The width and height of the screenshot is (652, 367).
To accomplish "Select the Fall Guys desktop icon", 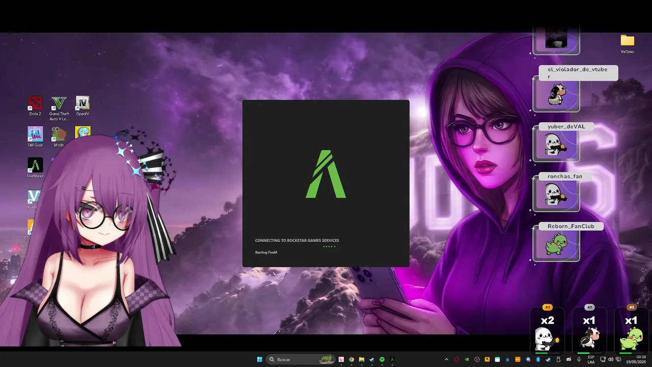I will pyautogui.click(x=35, y=137).
